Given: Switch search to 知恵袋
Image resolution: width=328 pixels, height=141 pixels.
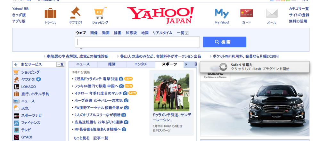Looking at the screenshot, I should [131, 33].
